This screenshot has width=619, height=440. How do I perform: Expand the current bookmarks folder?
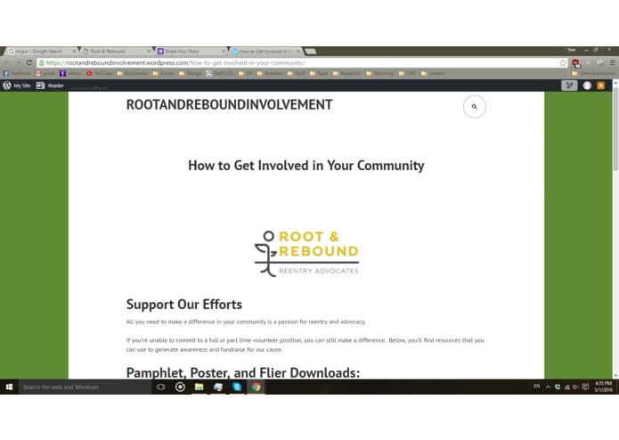click(x=433, y=73)
